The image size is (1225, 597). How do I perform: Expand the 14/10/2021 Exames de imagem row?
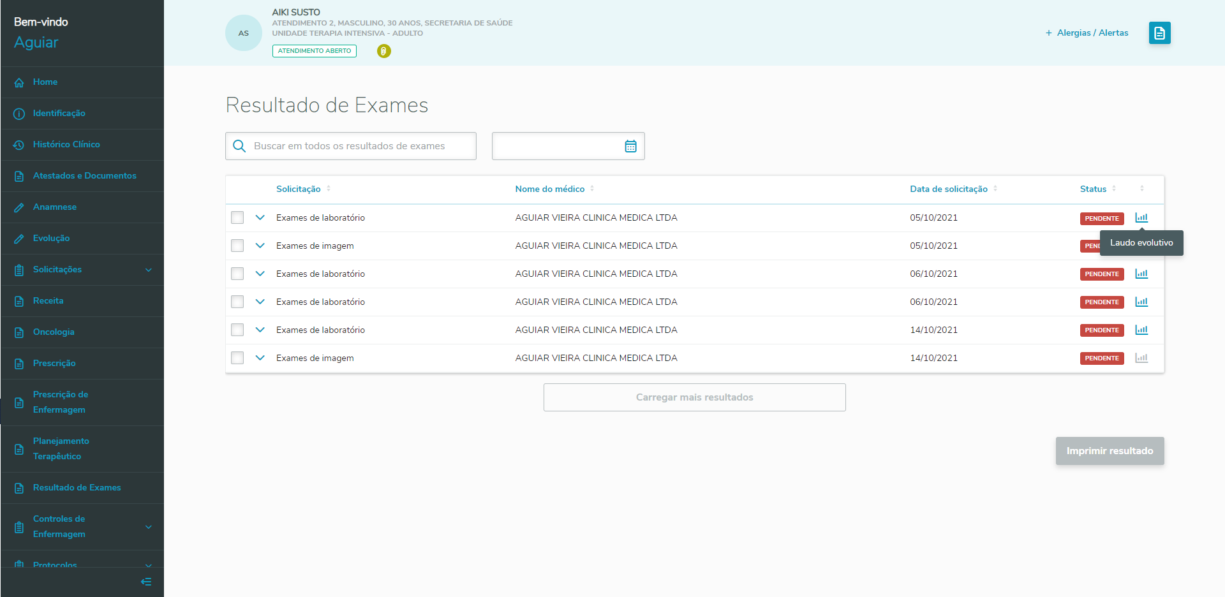260,358
